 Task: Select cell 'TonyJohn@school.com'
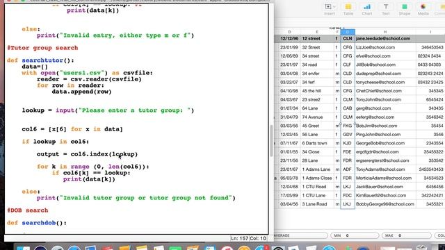378,100
